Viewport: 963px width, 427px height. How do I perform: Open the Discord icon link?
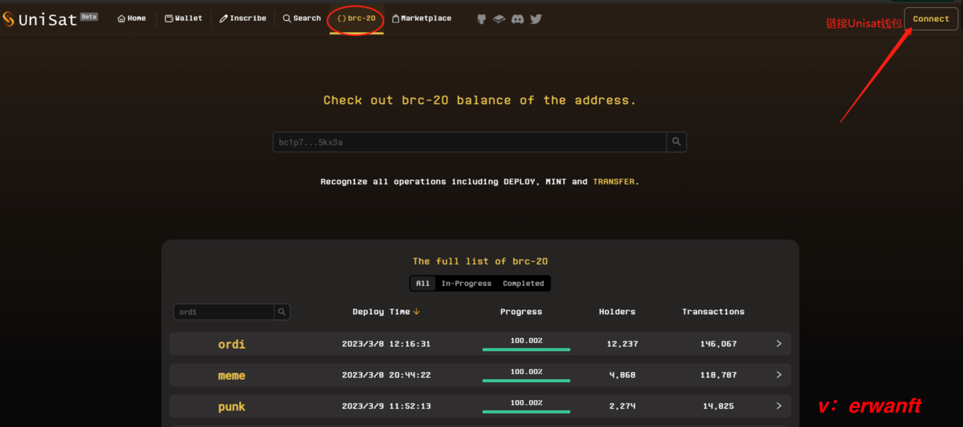point(517,19)
